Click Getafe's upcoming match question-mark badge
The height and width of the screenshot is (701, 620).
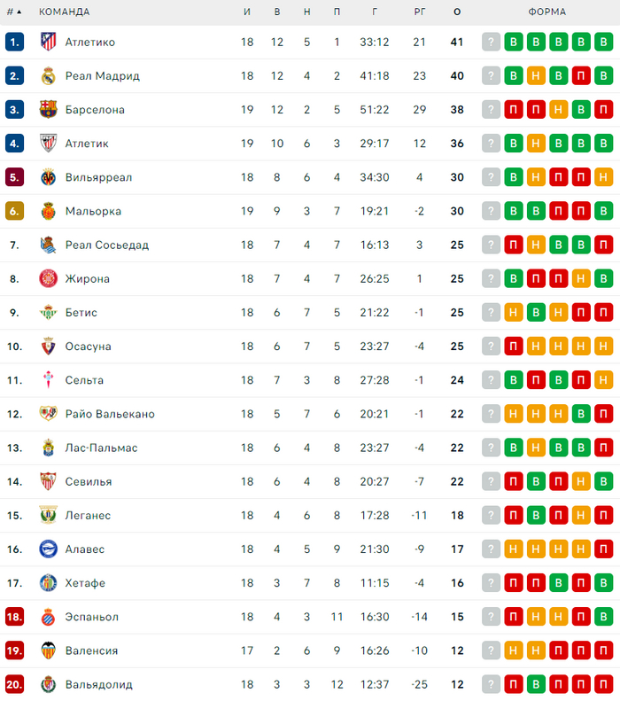coord(492,582)
